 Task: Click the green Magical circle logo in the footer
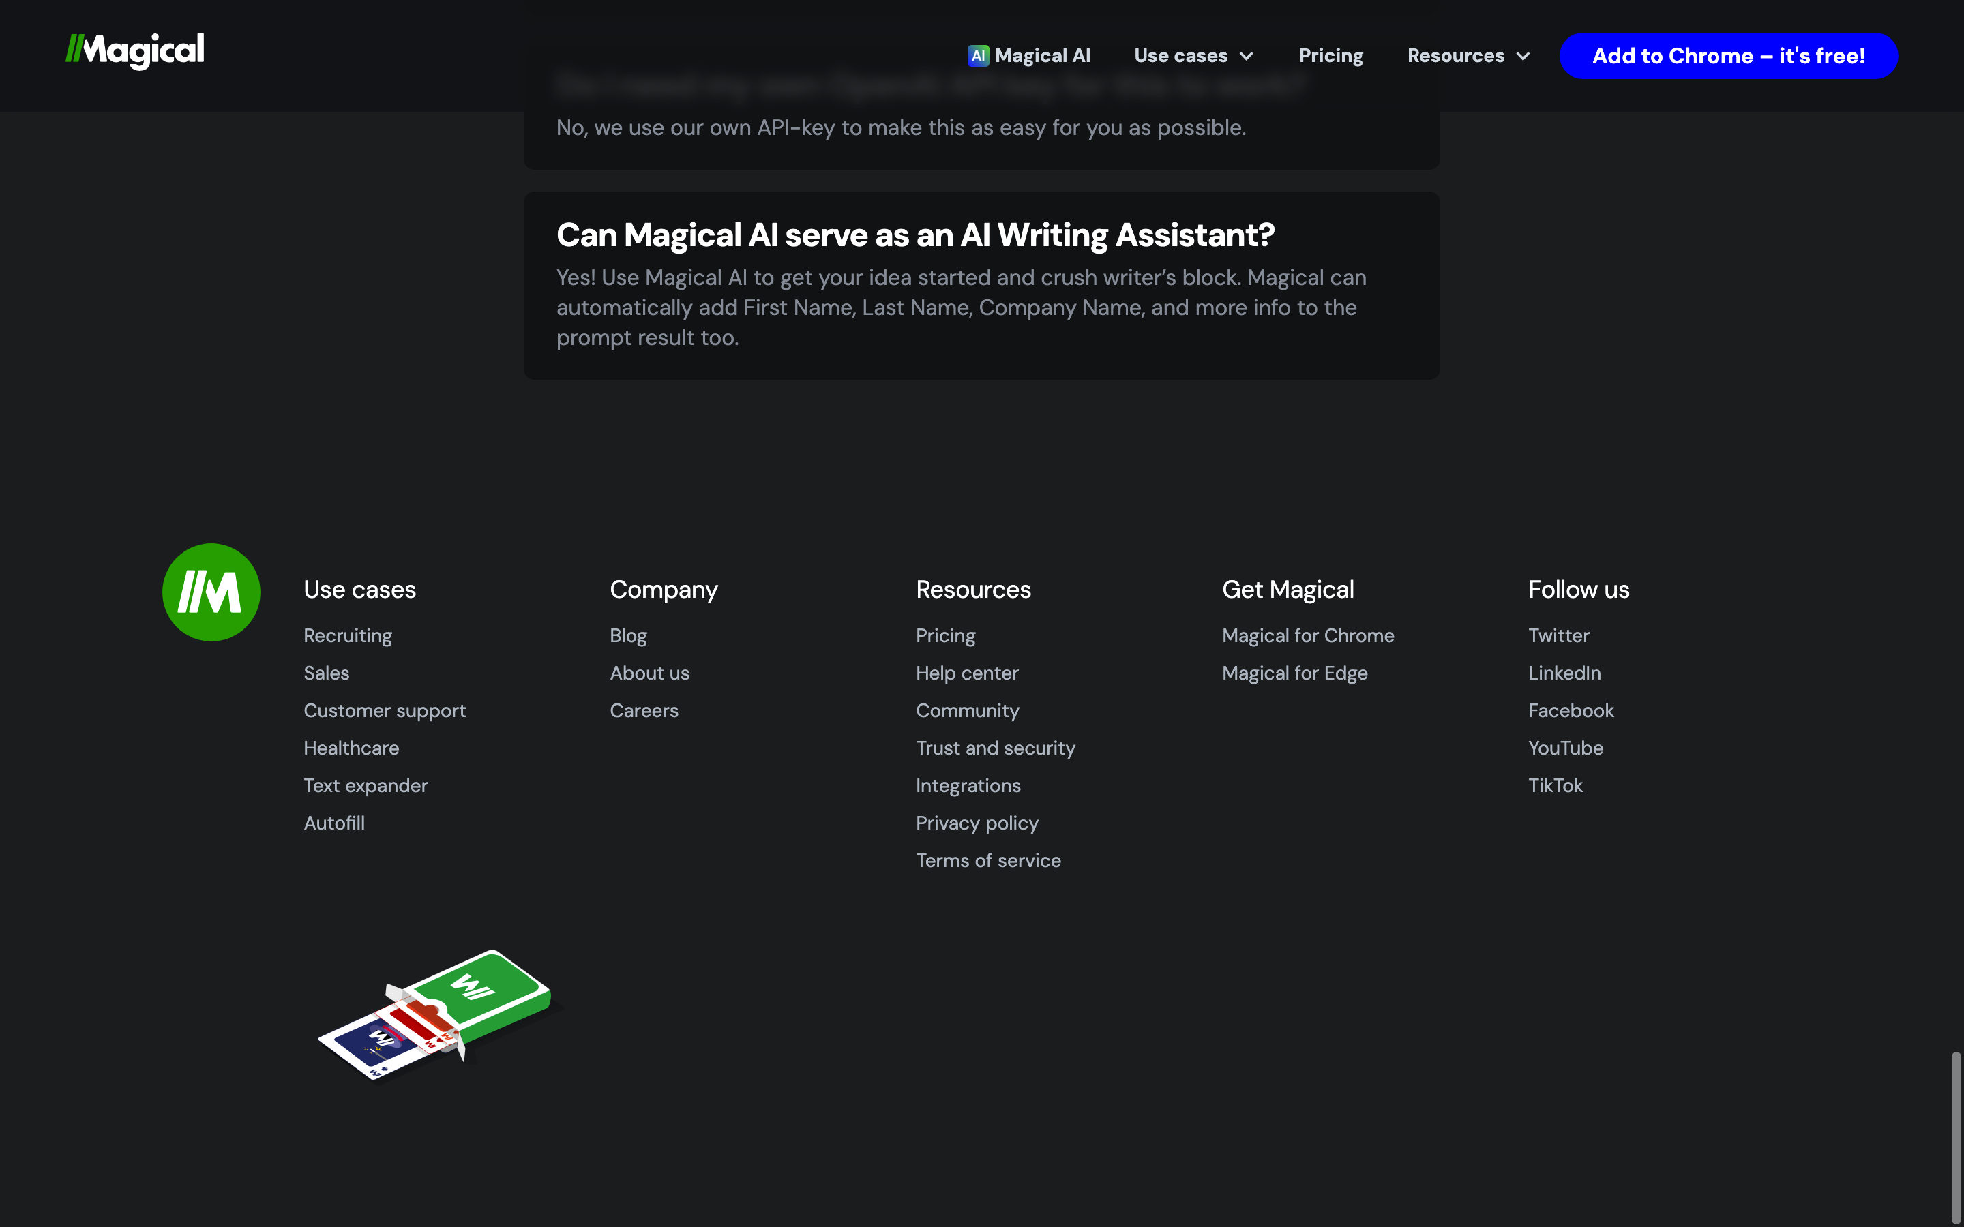point(211,592)
